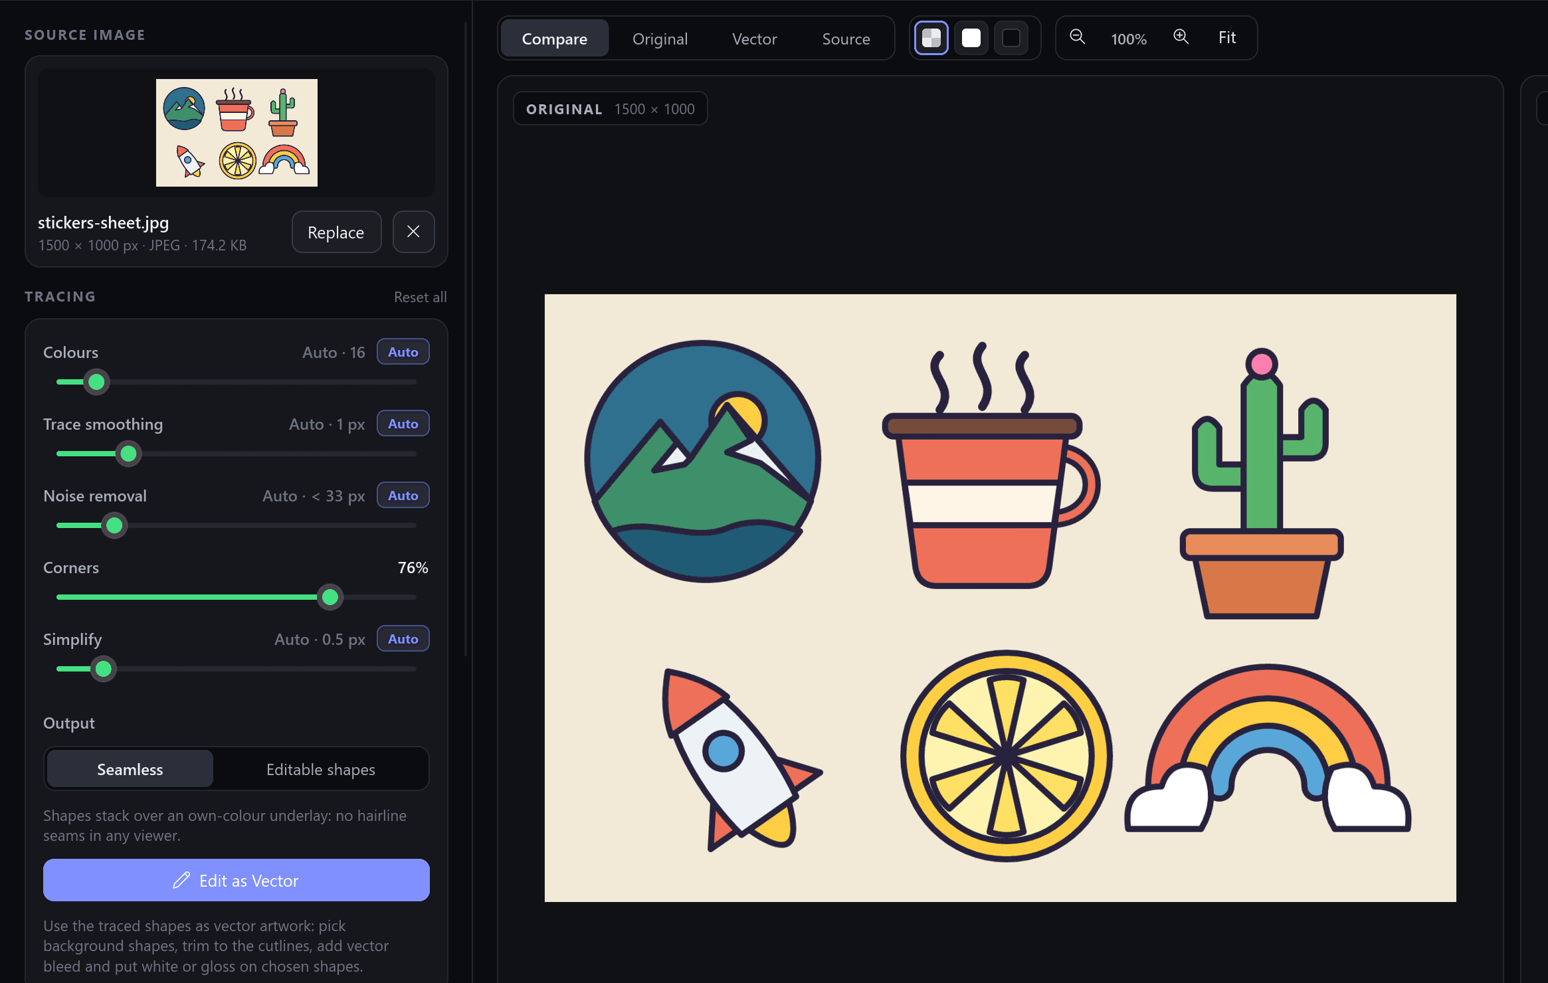The image size is (1548, 983).
Task: Click the zoom out magnifier icon
Action: (1078, 37)
